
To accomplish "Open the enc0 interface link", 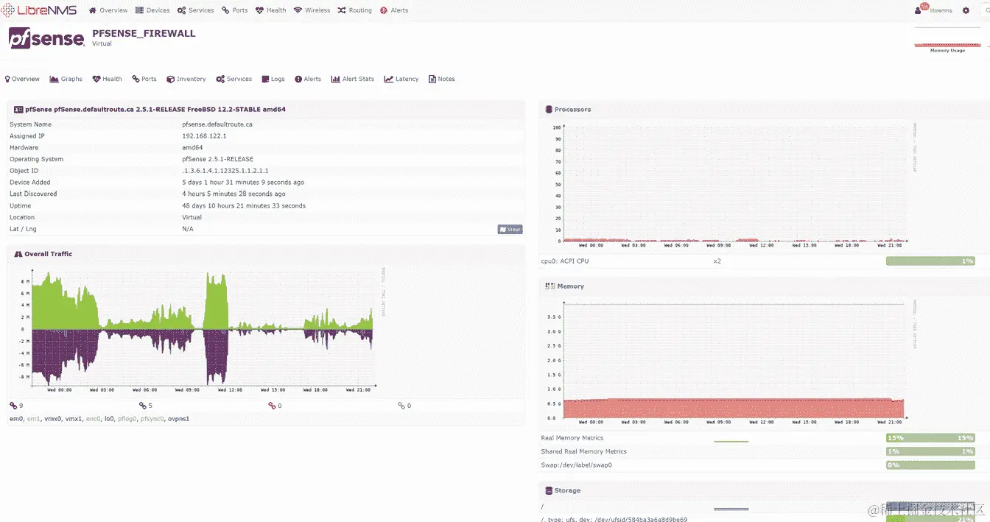I will click(94, 419).
